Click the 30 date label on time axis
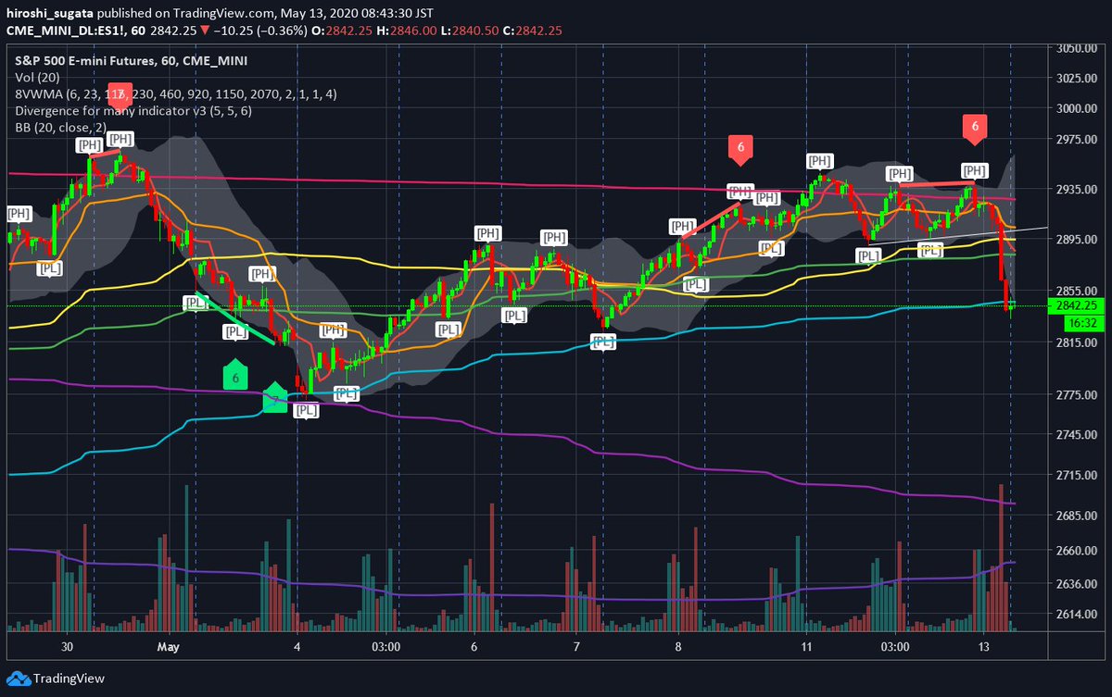The height and width of the screenshot is (697, 1112). [x=67, y=647]
